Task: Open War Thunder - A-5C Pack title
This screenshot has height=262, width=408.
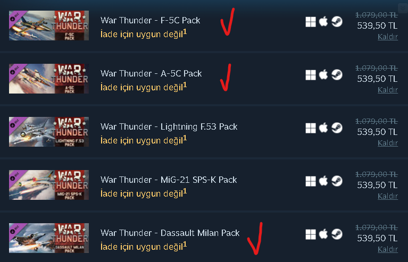Action: pos(151,73)
